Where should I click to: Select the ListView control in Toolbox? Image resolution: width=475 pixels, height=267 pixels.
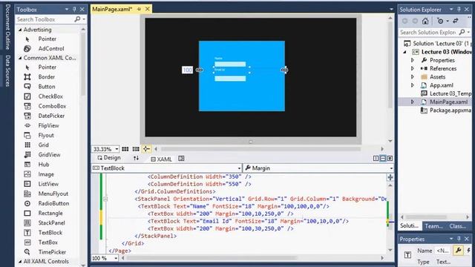pos(47,184)
